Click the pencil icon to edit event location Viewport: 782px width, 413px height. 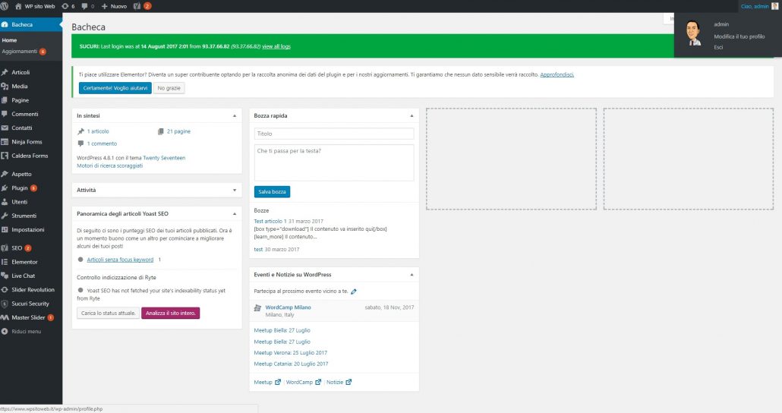[x=354, y=292]
